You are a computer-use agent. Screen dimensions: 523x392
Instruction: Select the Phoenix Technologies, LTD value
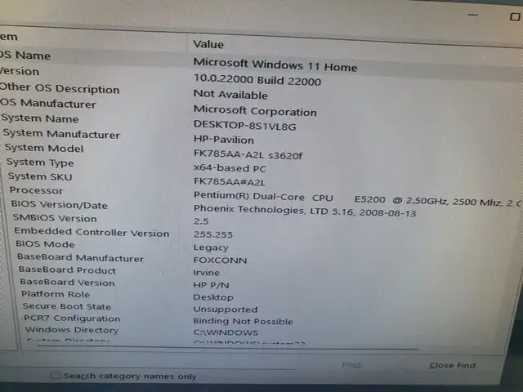click(x=305, y=211)
